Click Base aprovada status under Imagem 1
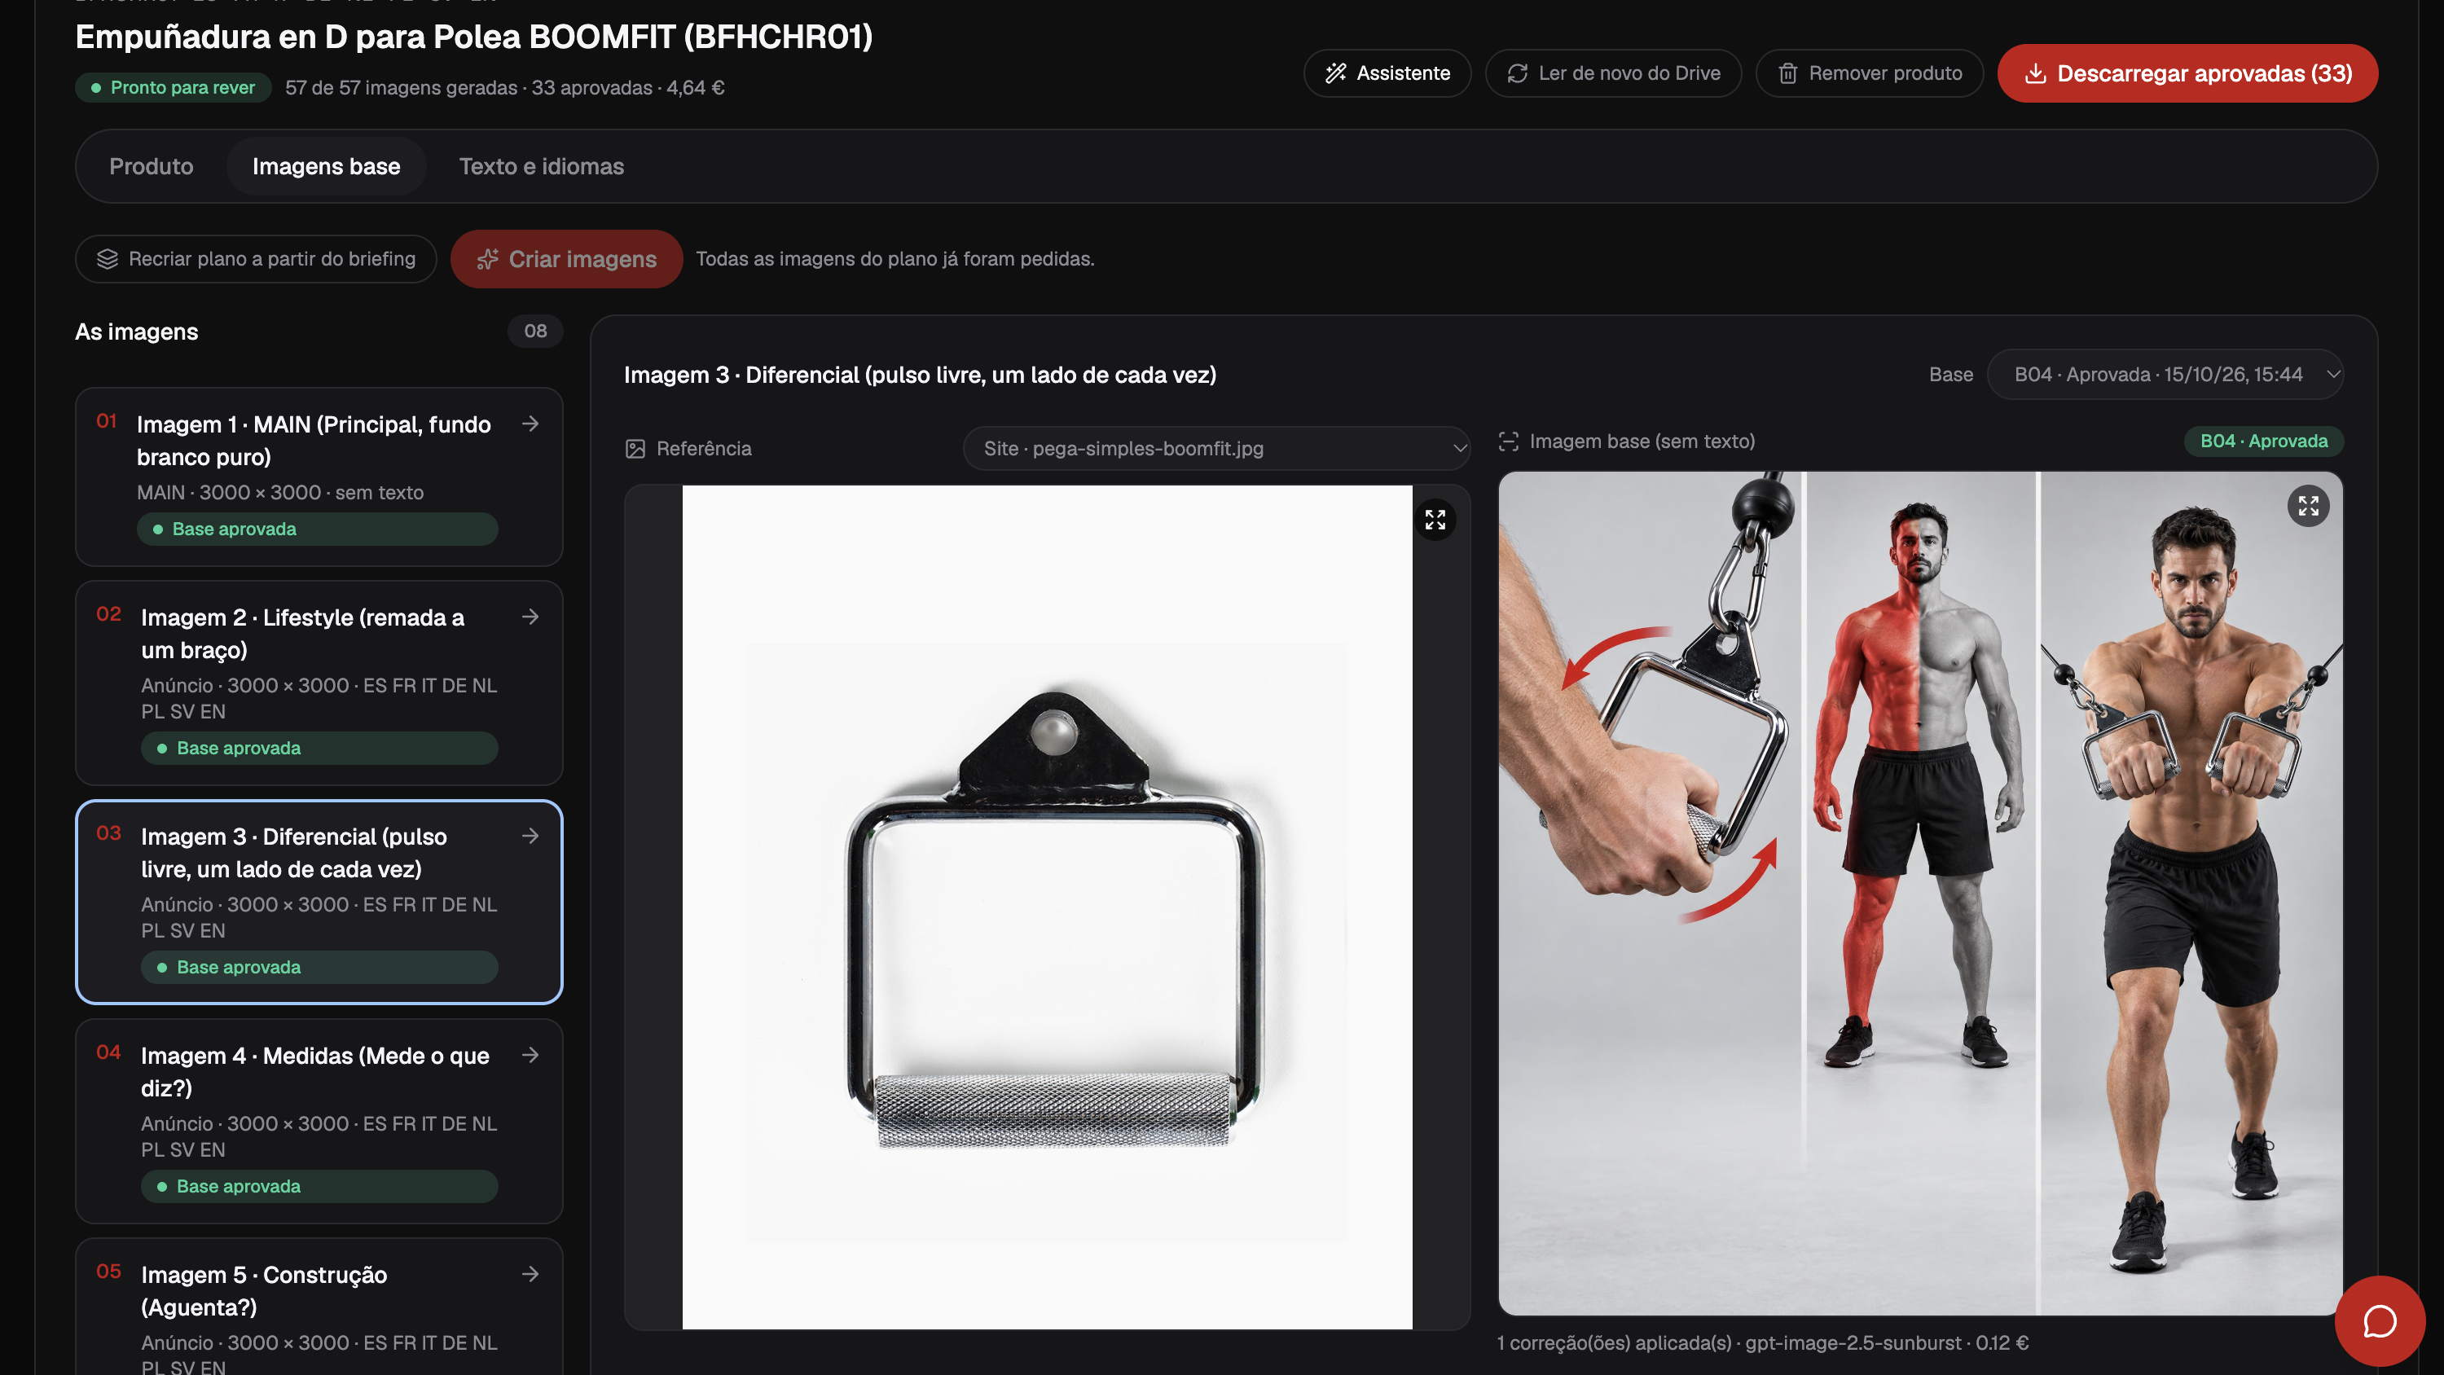2444x1375 pixels. (x=317, y=529)
